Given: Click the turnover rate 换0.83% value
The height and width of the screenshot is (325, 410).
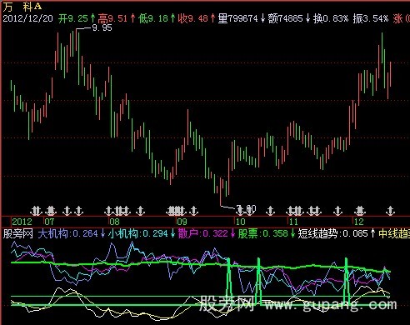Looking at the screenshot, I should (x=331, y=18).
